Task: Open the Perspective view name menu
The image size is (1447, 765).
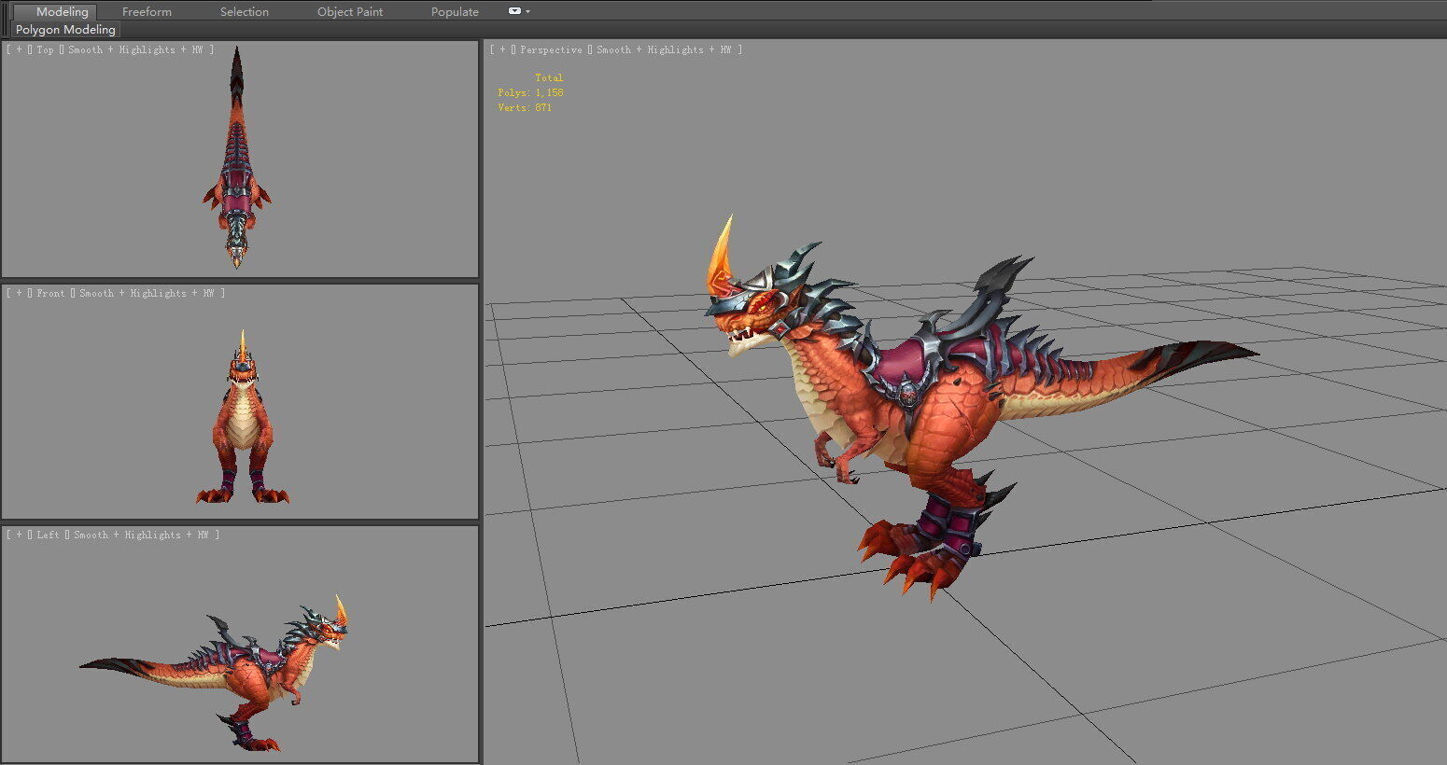Action: click(x=551, y=49)
